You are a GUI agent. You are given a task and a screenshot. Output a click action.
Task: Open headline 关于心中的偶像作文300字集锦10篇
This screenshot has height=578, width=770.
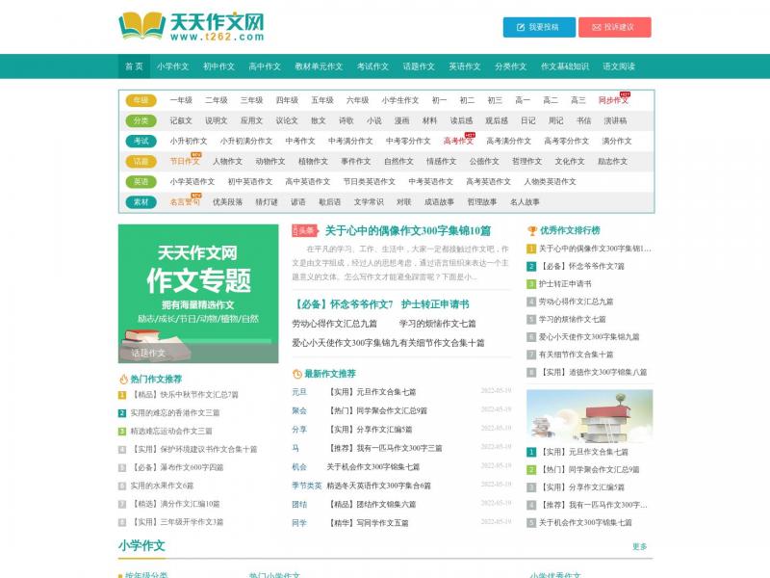point(407,230)
